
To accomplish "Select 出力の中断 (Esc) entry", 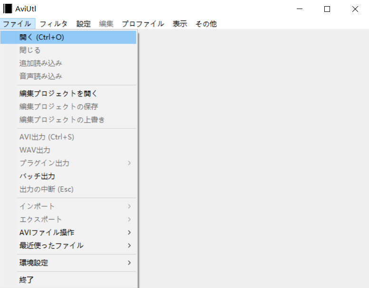I will (68, 189).
